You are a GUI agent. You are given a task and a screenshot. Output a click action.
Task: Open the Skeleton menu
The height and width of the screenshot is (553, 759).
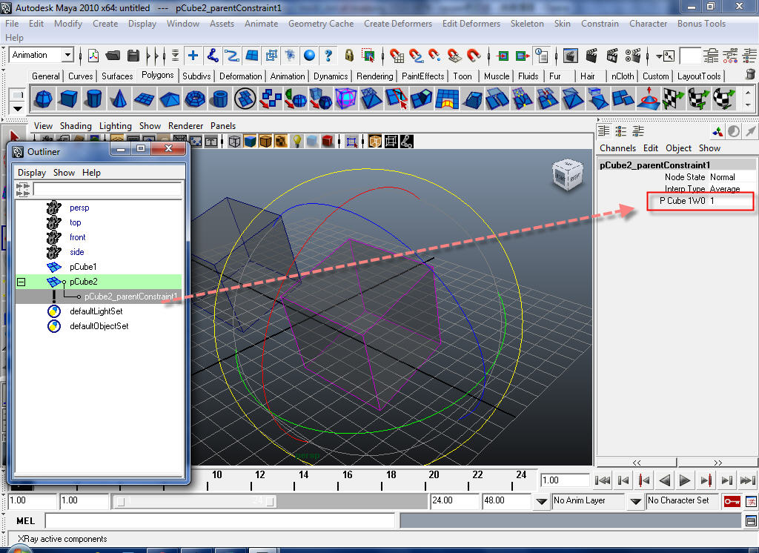click(x=527, y=24)
